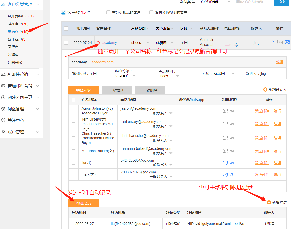The image size is (291, 229).
Task: Open the 客户简称查询 query type dropdown
Action: point(216,2)
